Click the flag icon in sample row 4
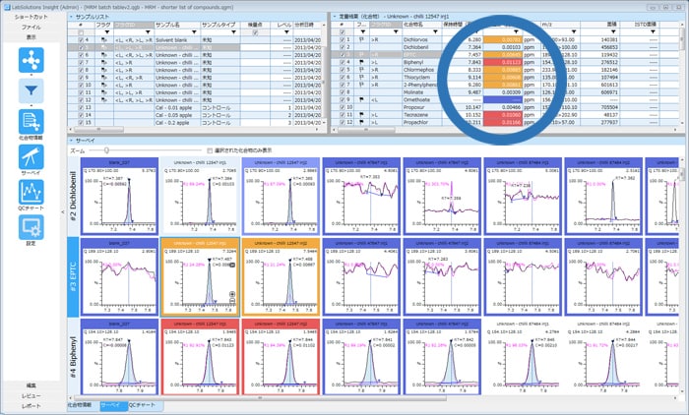 [103, 40]
